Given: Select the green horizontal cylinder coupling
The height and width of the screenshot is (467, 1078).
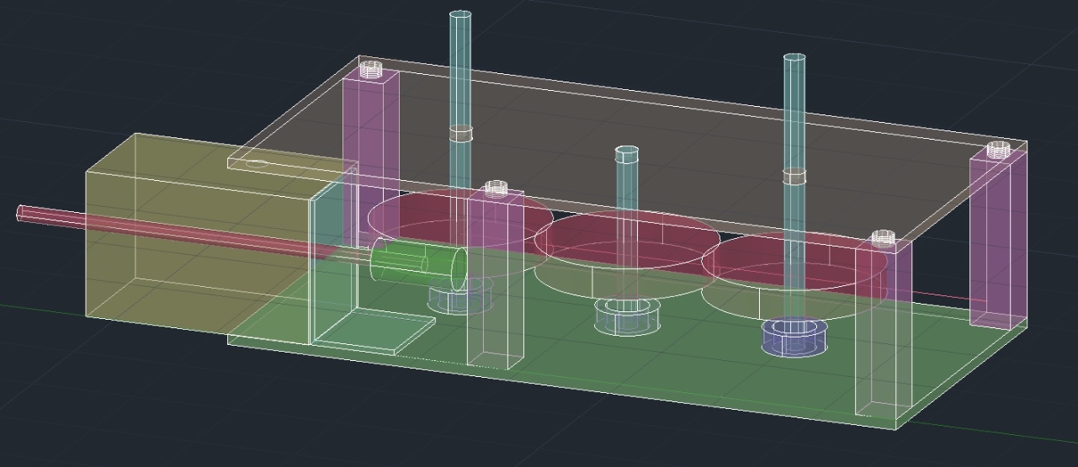Looking at the screenshot, I should 418,262.
